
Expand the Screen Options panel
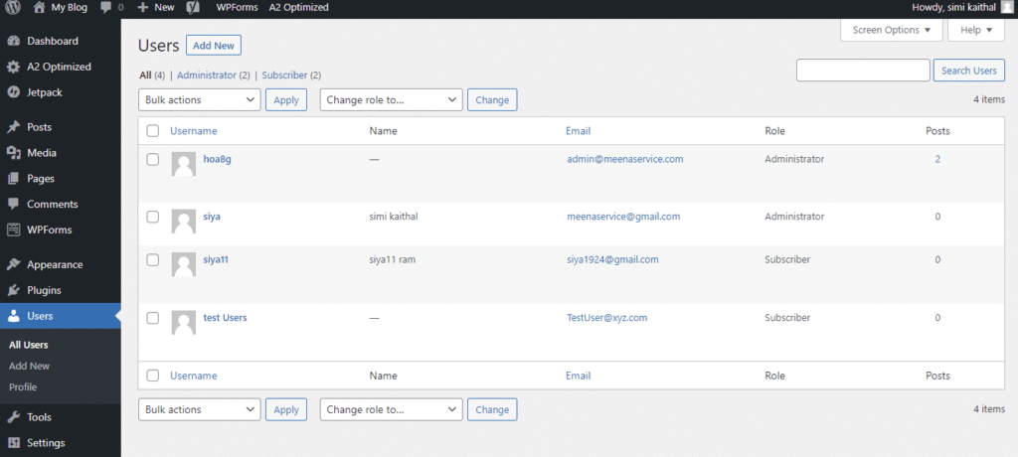point(891,30)
